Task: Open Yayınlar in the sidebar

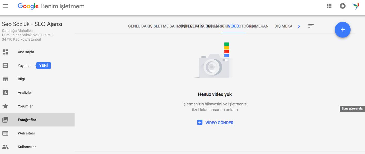Action: [x=24, y=66]
